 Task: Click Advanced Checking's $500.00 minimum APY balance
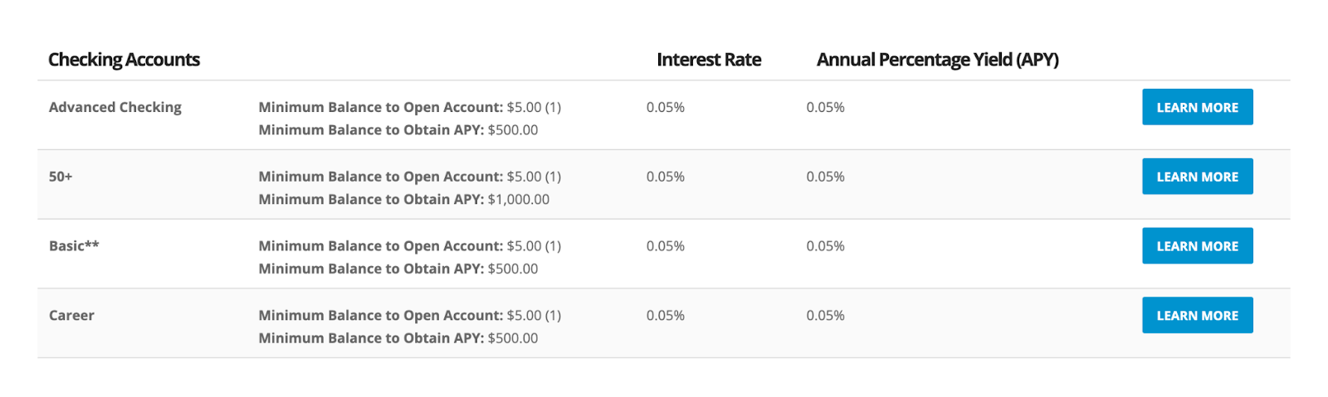[513, 130]
